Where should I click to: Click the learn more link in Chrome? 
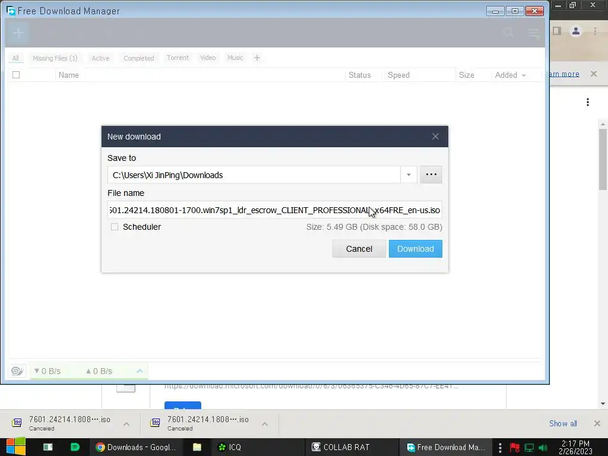[565, 74]
